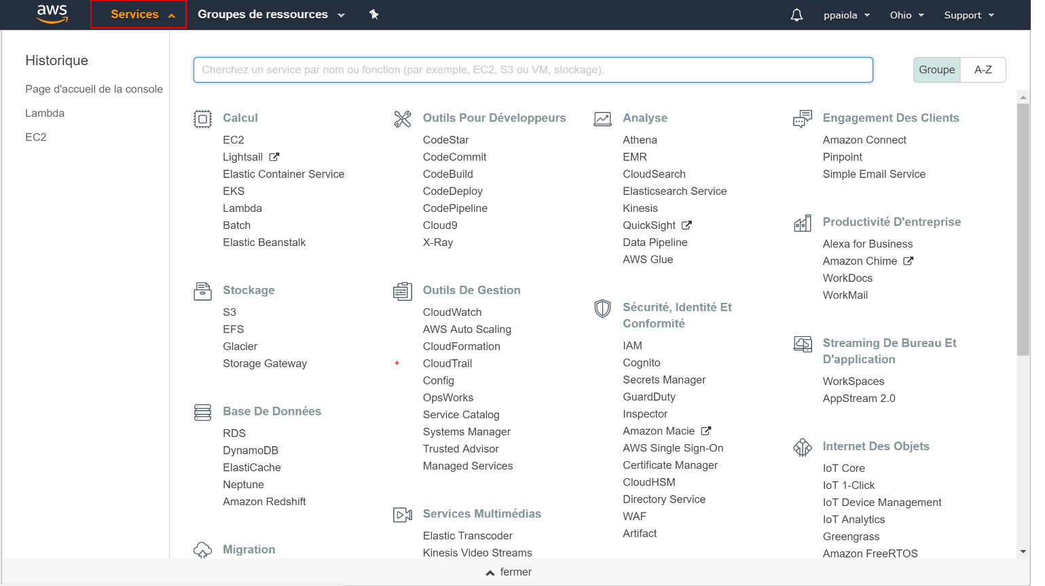Click the pin shortcut icon
1045x586 pixels.
(x=373, y=14)
